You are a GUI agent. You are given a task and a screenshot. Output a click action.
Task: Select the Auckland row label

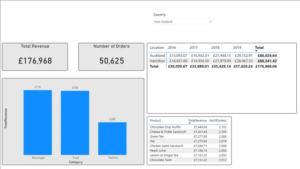[157, 55]
